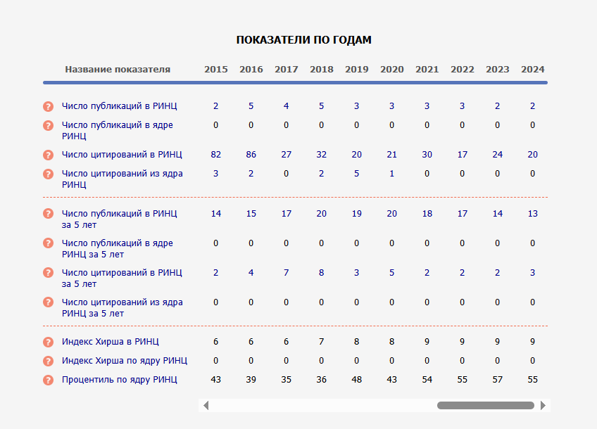Open help icon for Процентиль по ядру РИНЦ
Screen dimensions: 597x429
point(48,380)
